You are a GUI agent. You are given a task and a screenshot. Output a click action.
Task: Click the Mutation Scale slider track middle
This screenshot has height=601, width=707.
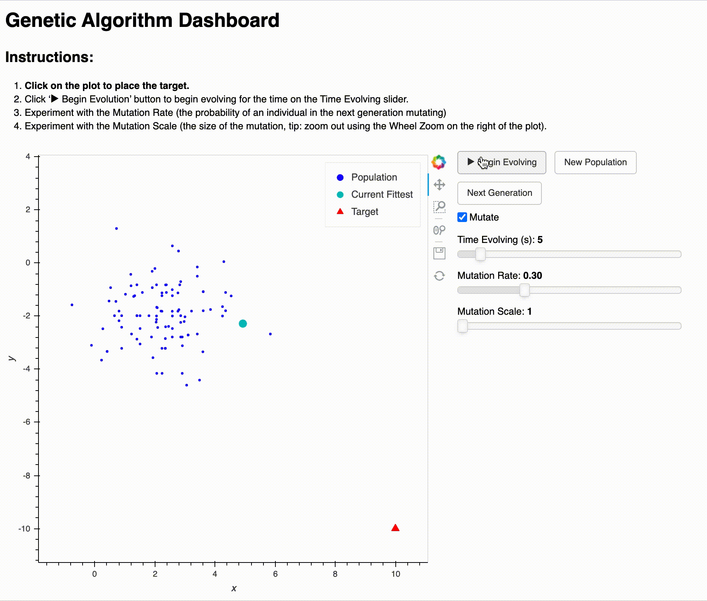(569, 326)
